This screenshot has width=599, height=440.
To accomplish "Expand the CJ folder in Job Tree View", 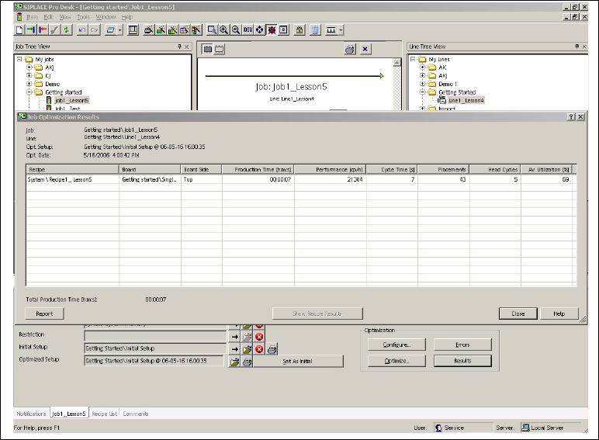I will (29, 75).
